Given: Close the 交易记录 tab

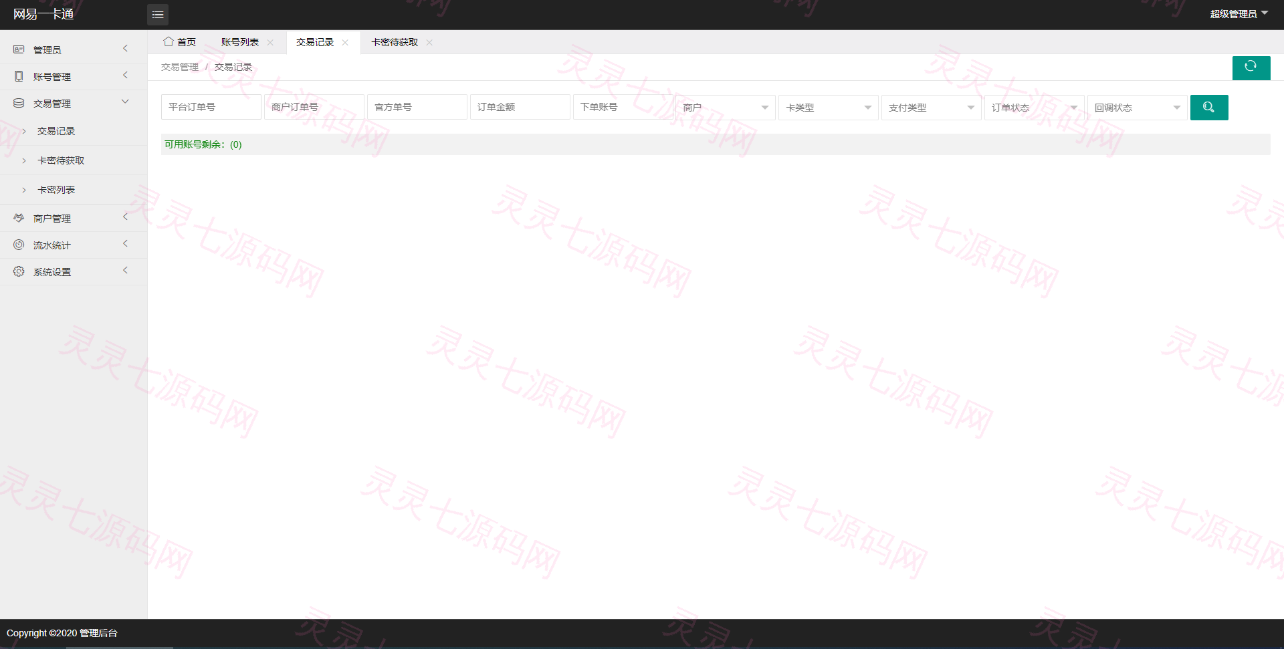Looking at the screenshot, I should 345,43.
